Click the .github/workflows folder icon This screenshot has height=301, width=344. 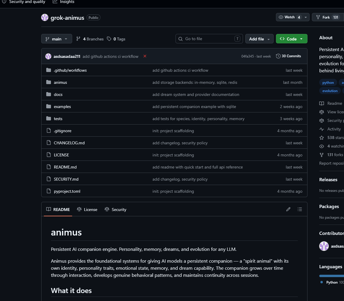(49, 70)
